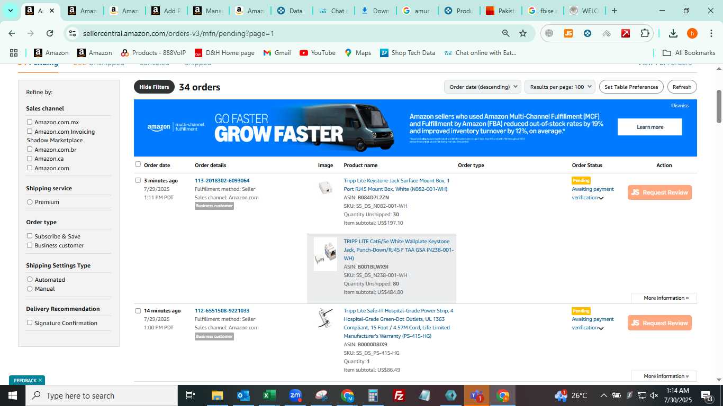Open the orange JS extension icon in the toolbar
Viewport: 723px width, 406px height.
(x=568, y=33)
